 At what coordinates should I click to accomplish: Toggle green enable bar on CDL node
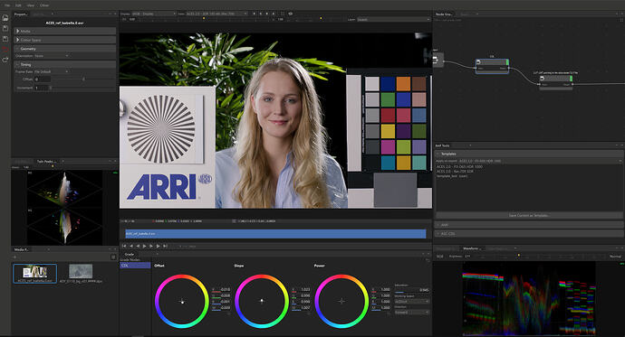tap(507, 62)
